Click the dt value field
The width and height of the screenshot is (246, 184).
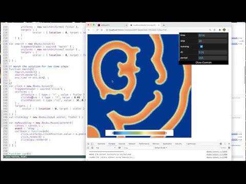pyautogui.click(x=213, y=52)
